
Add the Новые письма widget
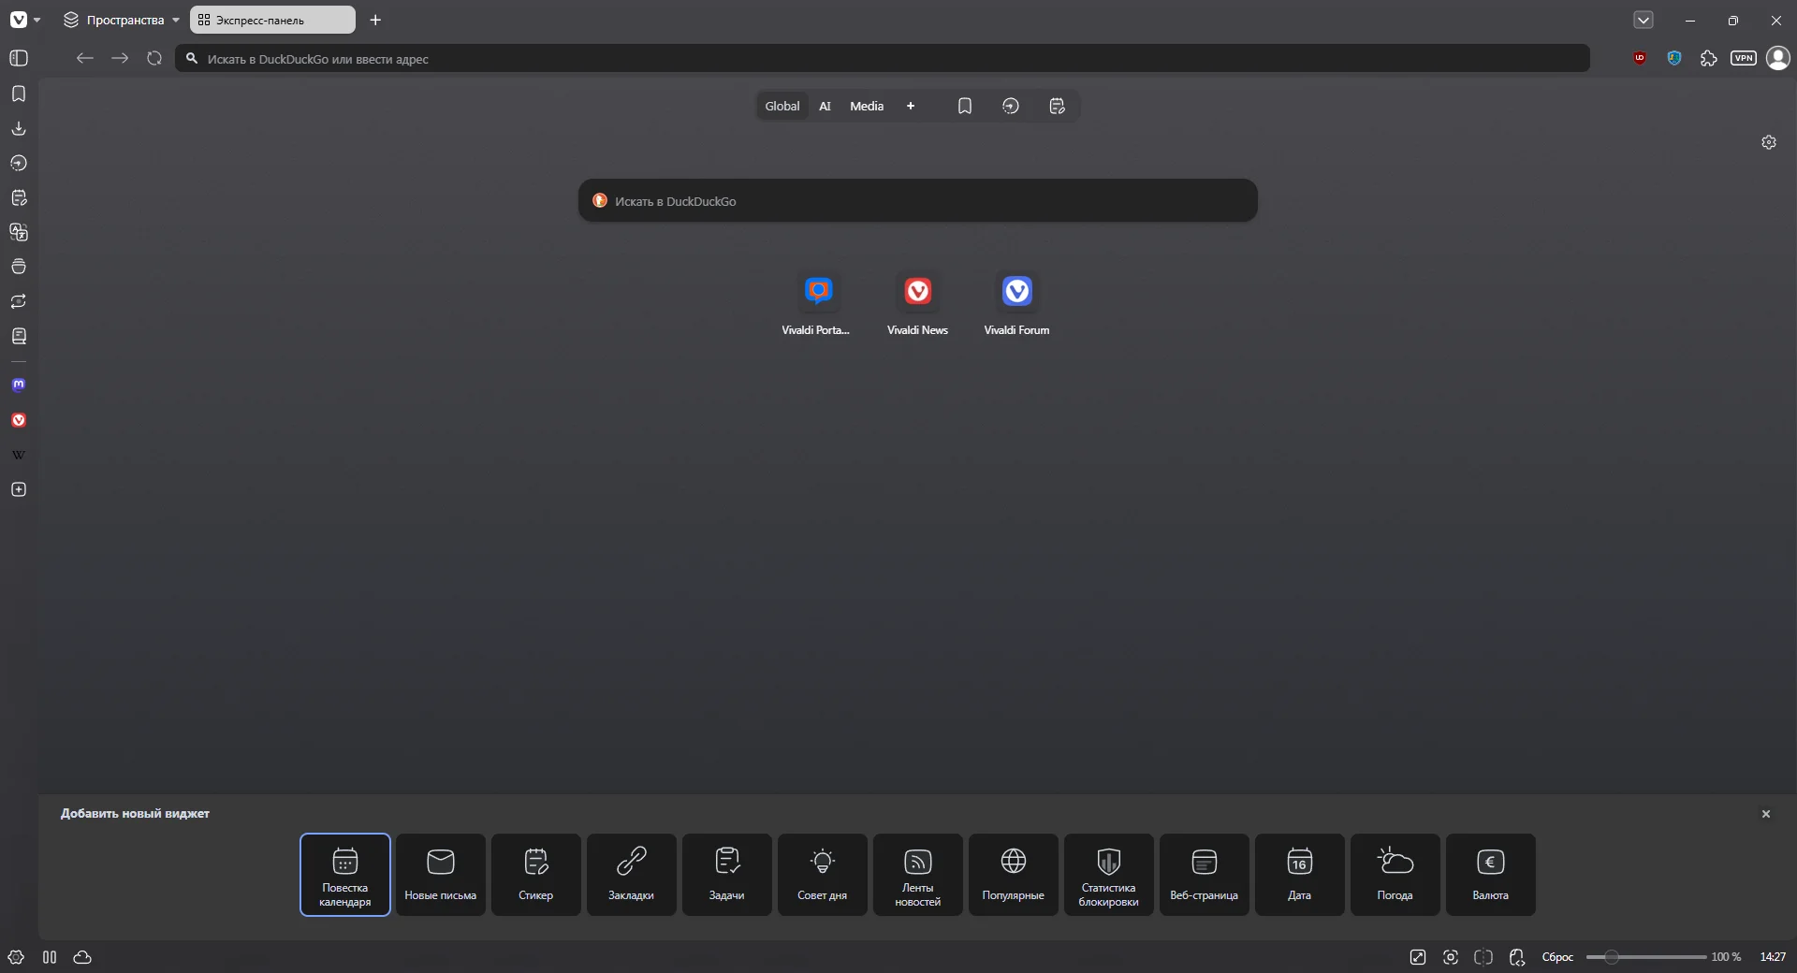click(x=441, y=875)
